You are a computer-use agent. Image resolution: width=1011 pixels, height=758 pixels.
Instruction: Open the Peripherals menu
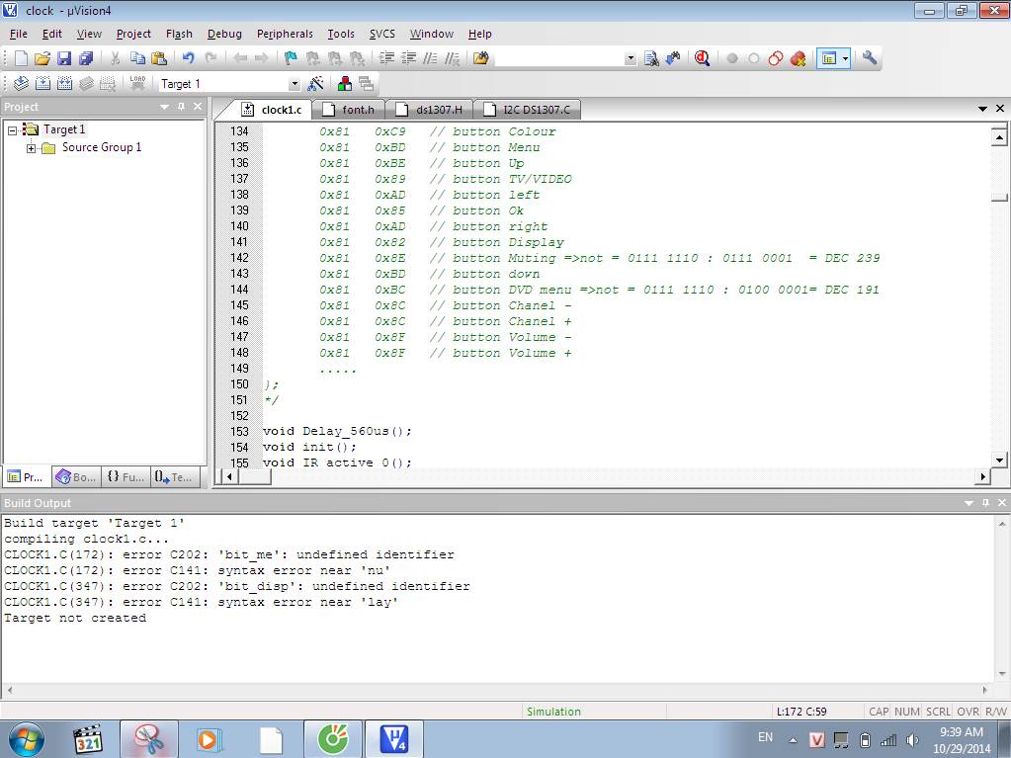click(x=285, y=34)
